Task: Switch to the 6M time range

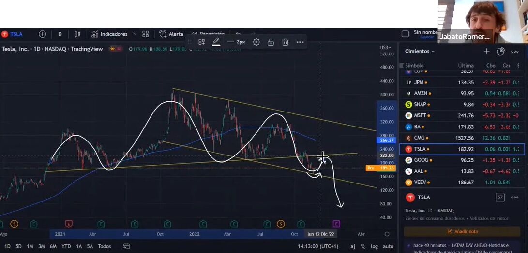Action: 53,246
